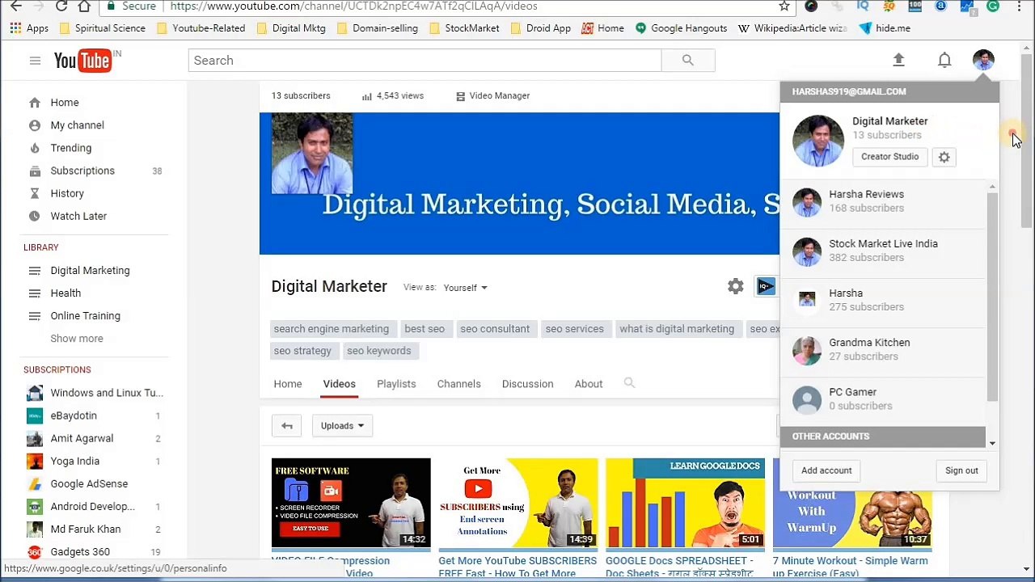Click the upload video arrow icon
1035x582 pixels.
[898, 60]
